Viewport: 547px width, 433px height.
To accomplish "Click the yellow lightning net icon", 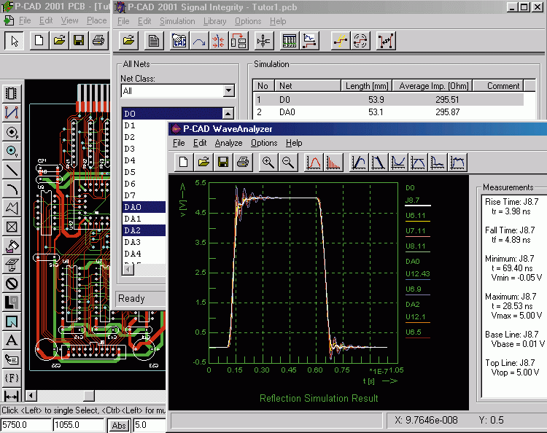I will click(x=340, y=41).
